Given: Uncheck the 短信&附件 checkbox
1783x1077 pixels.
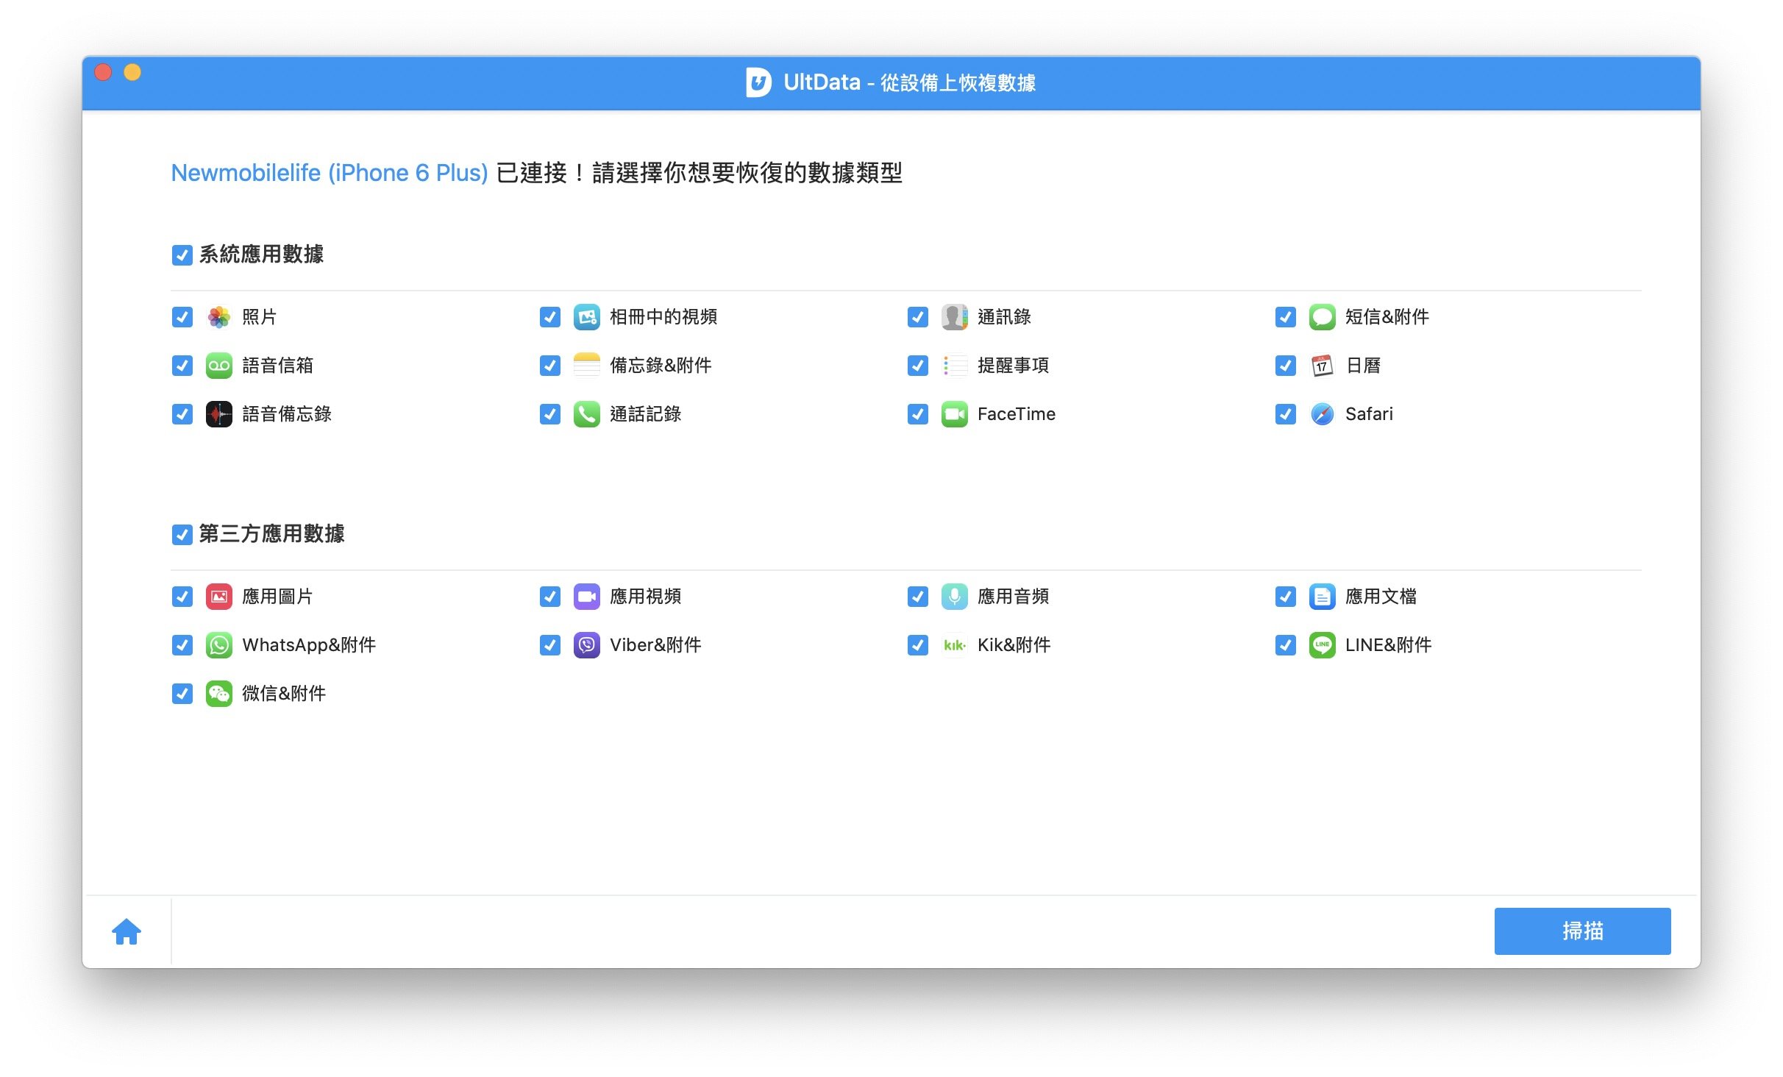Looking at the screenshot, I should 1285,317.
